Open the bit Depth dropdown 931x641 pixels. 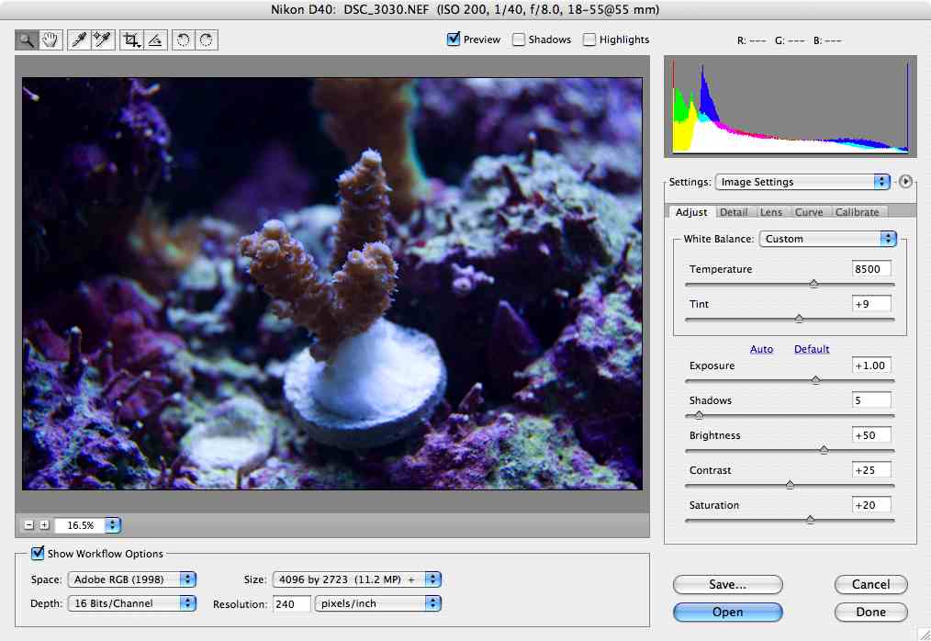coord(132,603)
